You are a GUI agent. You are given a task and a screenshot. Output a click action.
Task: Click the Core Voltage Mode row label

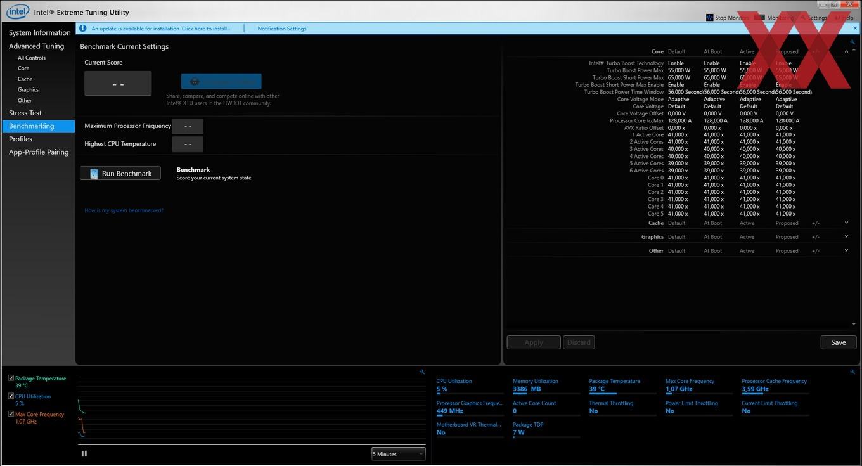tap(640, 99)
